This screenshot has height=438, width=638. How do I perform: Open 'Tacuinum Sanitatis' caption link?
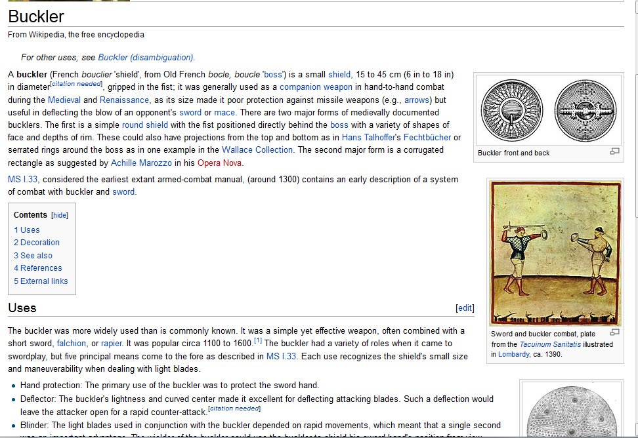click(550, 344)
